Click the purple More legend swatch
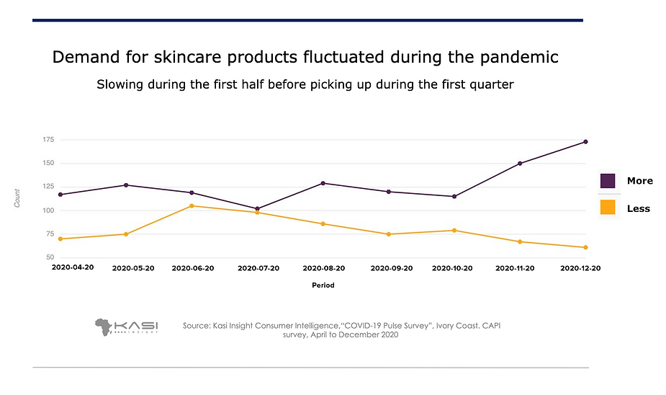Viewport: 666px width, 395px height. (x=608, y=180)
